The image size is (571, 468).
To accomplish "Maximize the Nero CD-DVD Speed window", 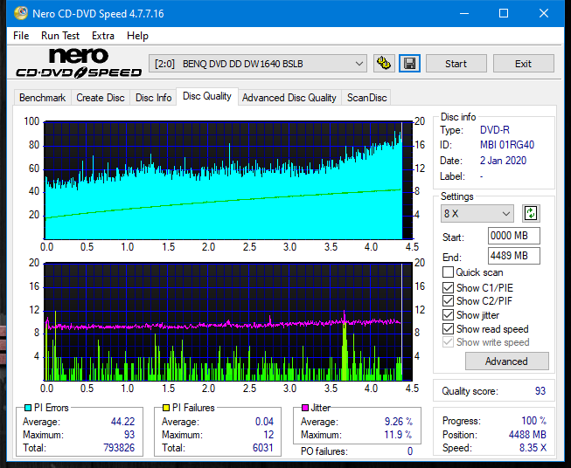I will [504, 13].
